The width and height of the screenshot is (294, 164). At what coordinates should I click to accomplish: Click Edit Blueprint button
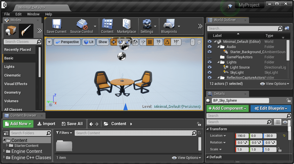[x=271, y=108]
